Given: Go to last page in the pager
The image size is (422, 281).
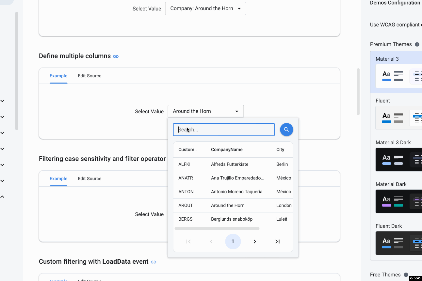Looking at the screenshot, I should 277,242.
